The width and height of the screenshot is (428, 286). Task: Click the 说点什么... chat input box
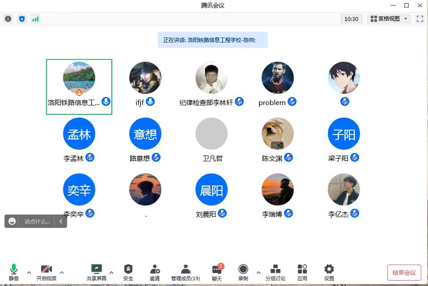point(37,221)
